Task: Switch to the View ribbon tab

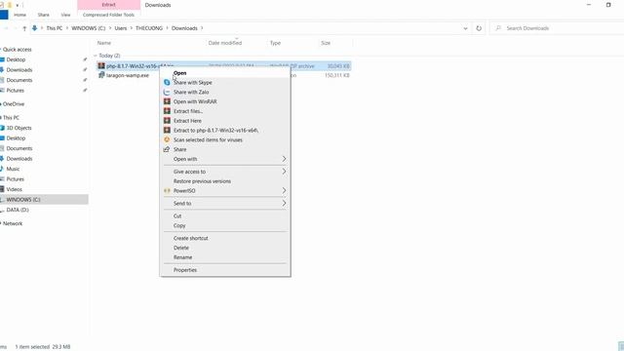Action: tap(65, 15)
